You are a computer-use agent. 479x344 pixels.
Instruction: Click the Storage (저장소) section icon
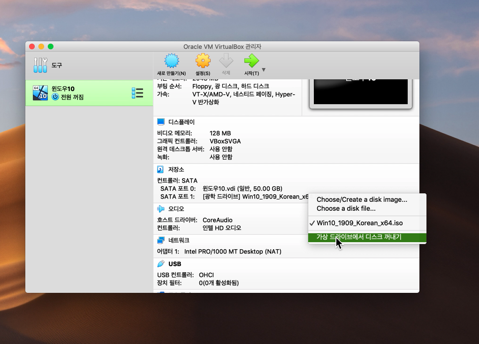[160, 169]
